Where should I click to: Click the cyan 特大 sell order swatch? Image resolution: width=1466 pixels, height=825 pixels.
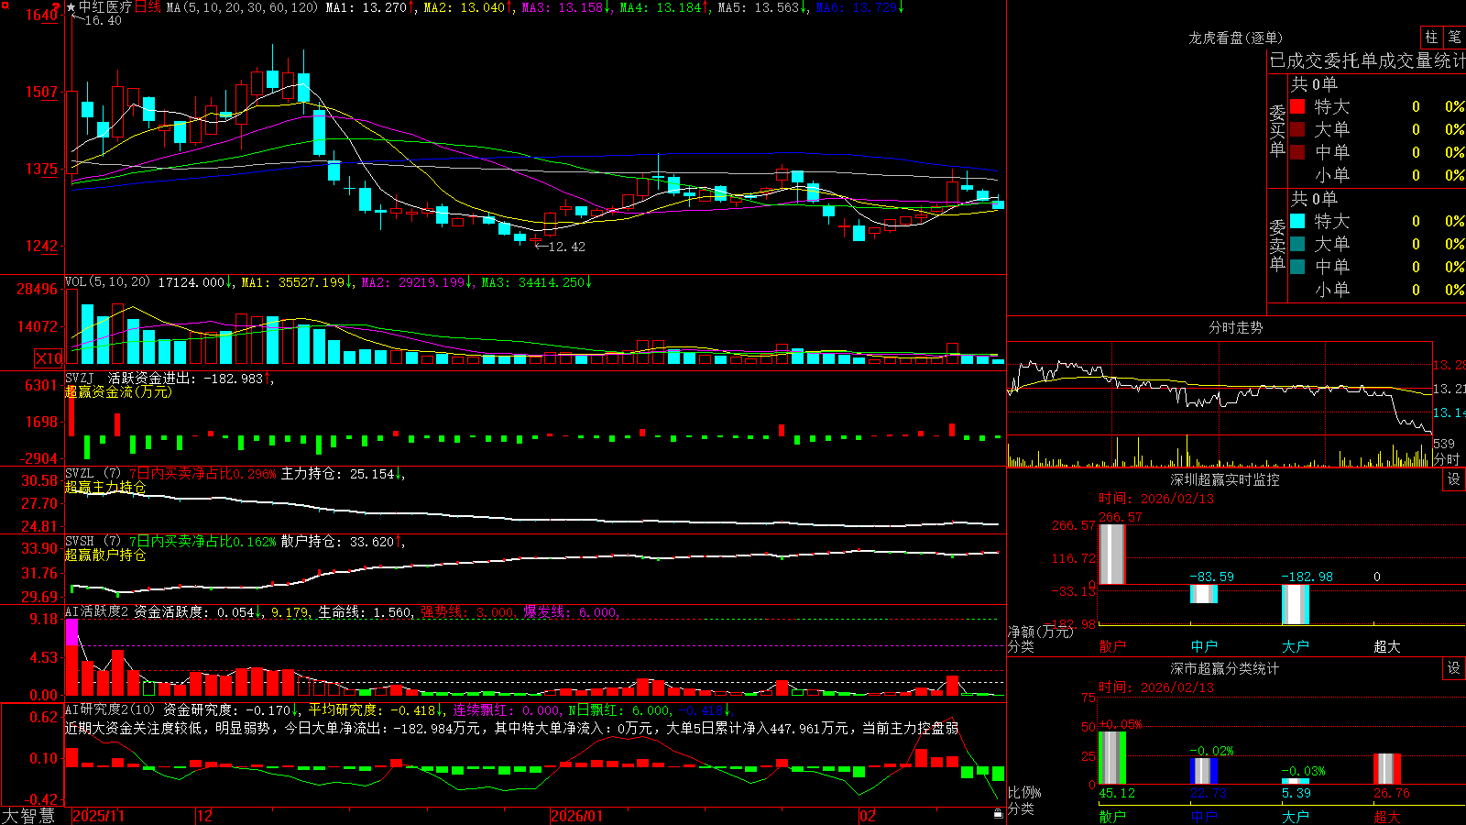click(x=1297, y=221)
